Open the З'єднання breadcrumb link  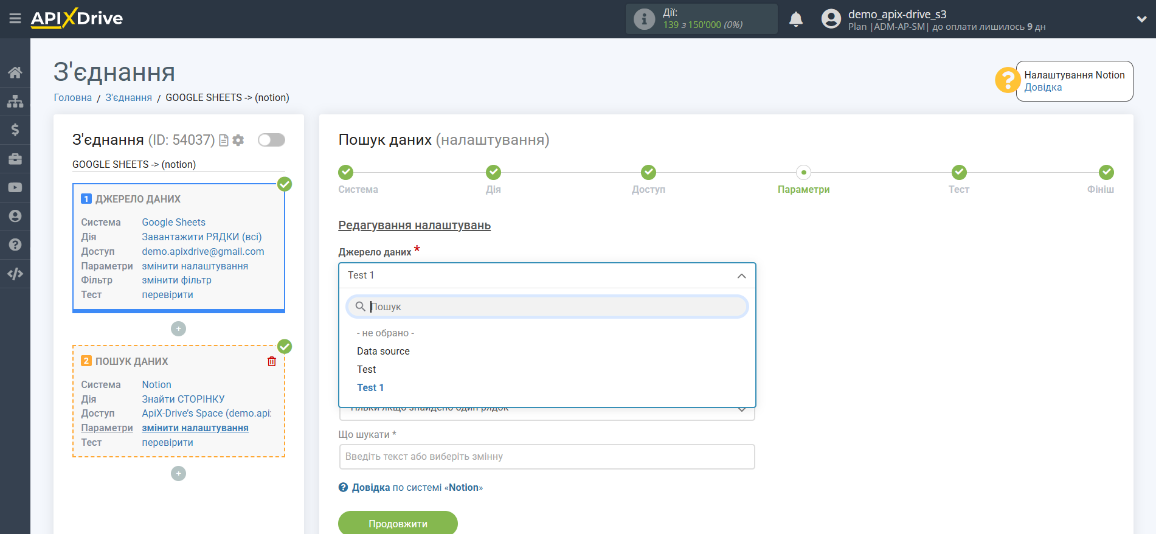[128, 97]
